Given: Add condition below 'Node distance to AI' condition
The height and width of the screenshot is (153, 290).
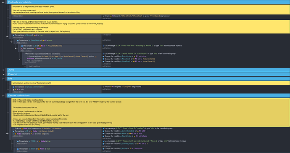Looking at the screenshot, I should tap(18, 136).
